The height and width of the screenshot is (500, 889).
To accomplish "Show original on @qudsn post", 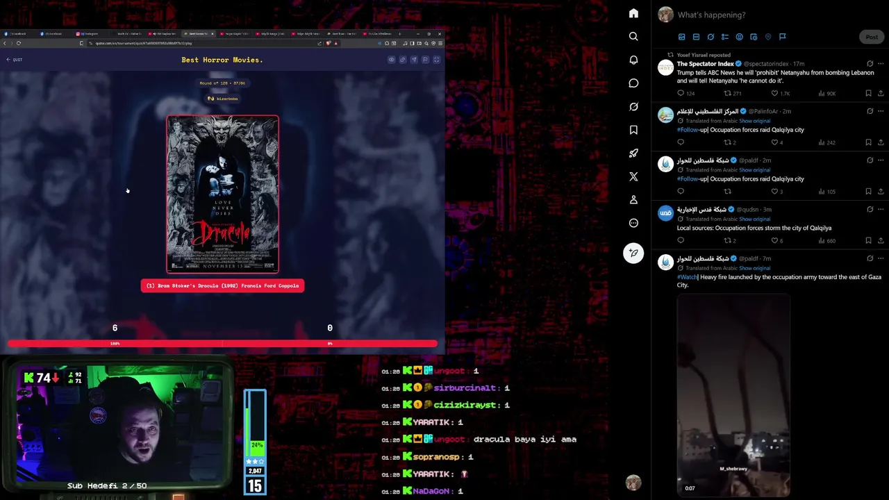I will point(754,219).
